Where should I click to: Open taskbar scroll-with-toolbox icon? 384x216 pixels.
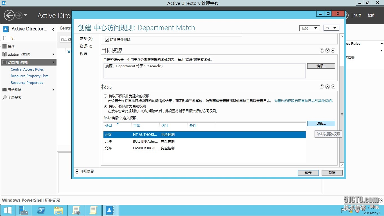[76, 210]
